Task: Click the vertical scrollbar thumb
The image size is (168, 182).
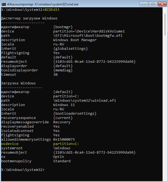Action: coord(165,25)
